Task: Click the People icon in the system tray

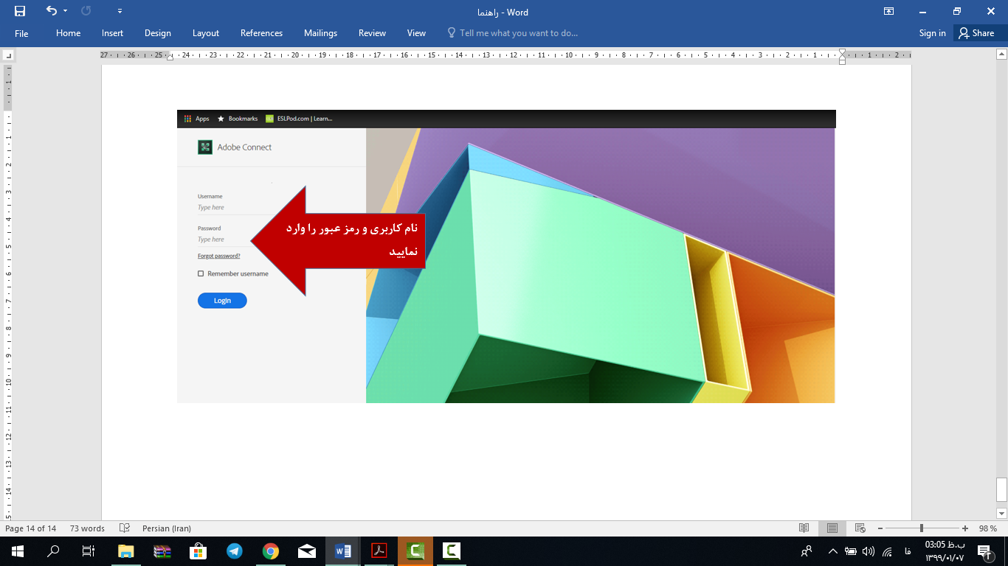Action: click(807, 551)
